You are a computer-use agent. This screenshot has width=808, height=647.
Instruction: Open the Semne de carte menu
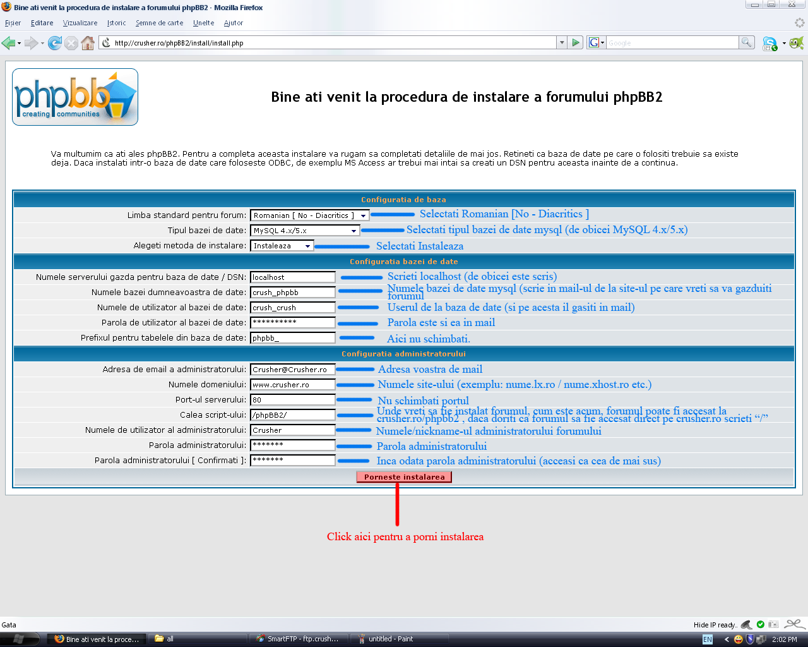pos(159,23)
